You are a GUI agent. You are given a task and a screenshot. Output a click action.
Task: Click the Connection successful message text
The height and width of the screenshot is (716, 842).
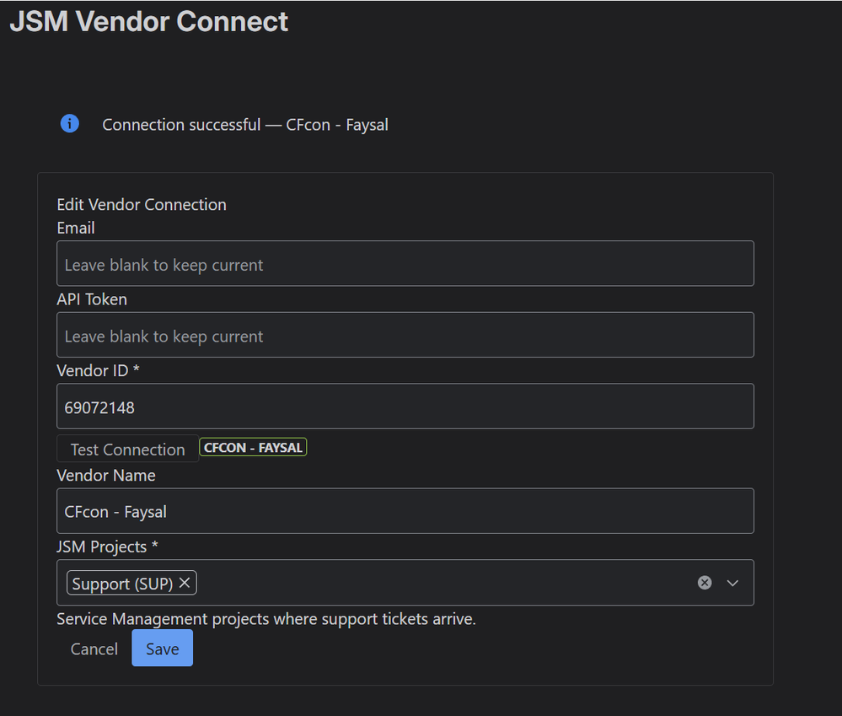tap(245, 125)
